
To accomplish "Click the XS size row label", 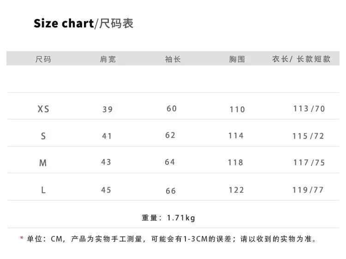I will click(43, 109).
